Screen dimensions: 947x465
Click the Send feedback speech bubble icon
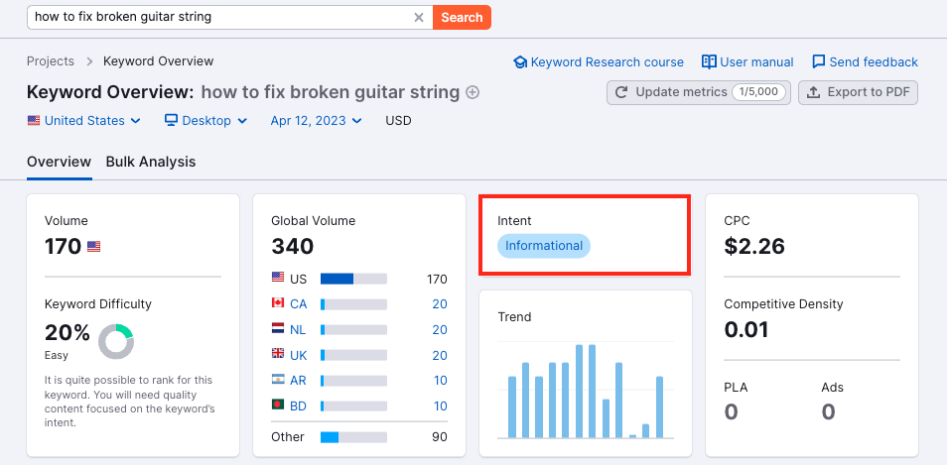pos(819,61)
